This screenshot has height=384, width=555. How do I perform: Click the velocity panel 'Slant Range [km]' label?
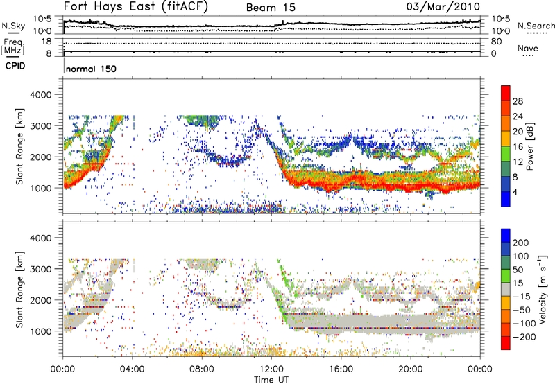(x=19, y=290)
